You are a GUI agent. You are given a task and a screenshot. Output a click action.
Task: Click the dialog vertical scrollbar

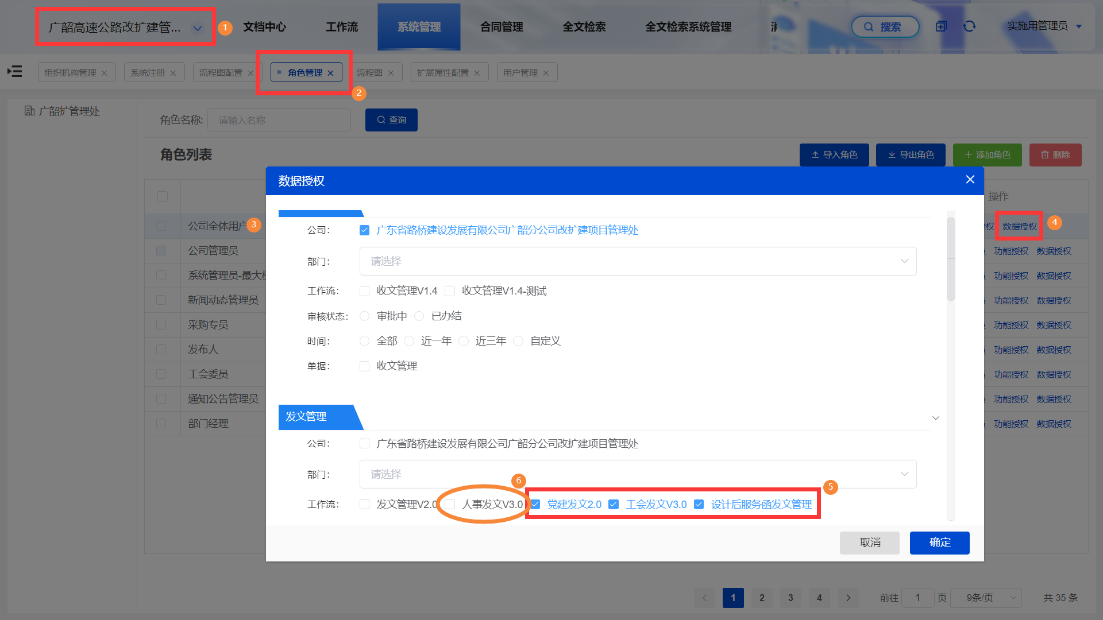[x=951, y=258]
